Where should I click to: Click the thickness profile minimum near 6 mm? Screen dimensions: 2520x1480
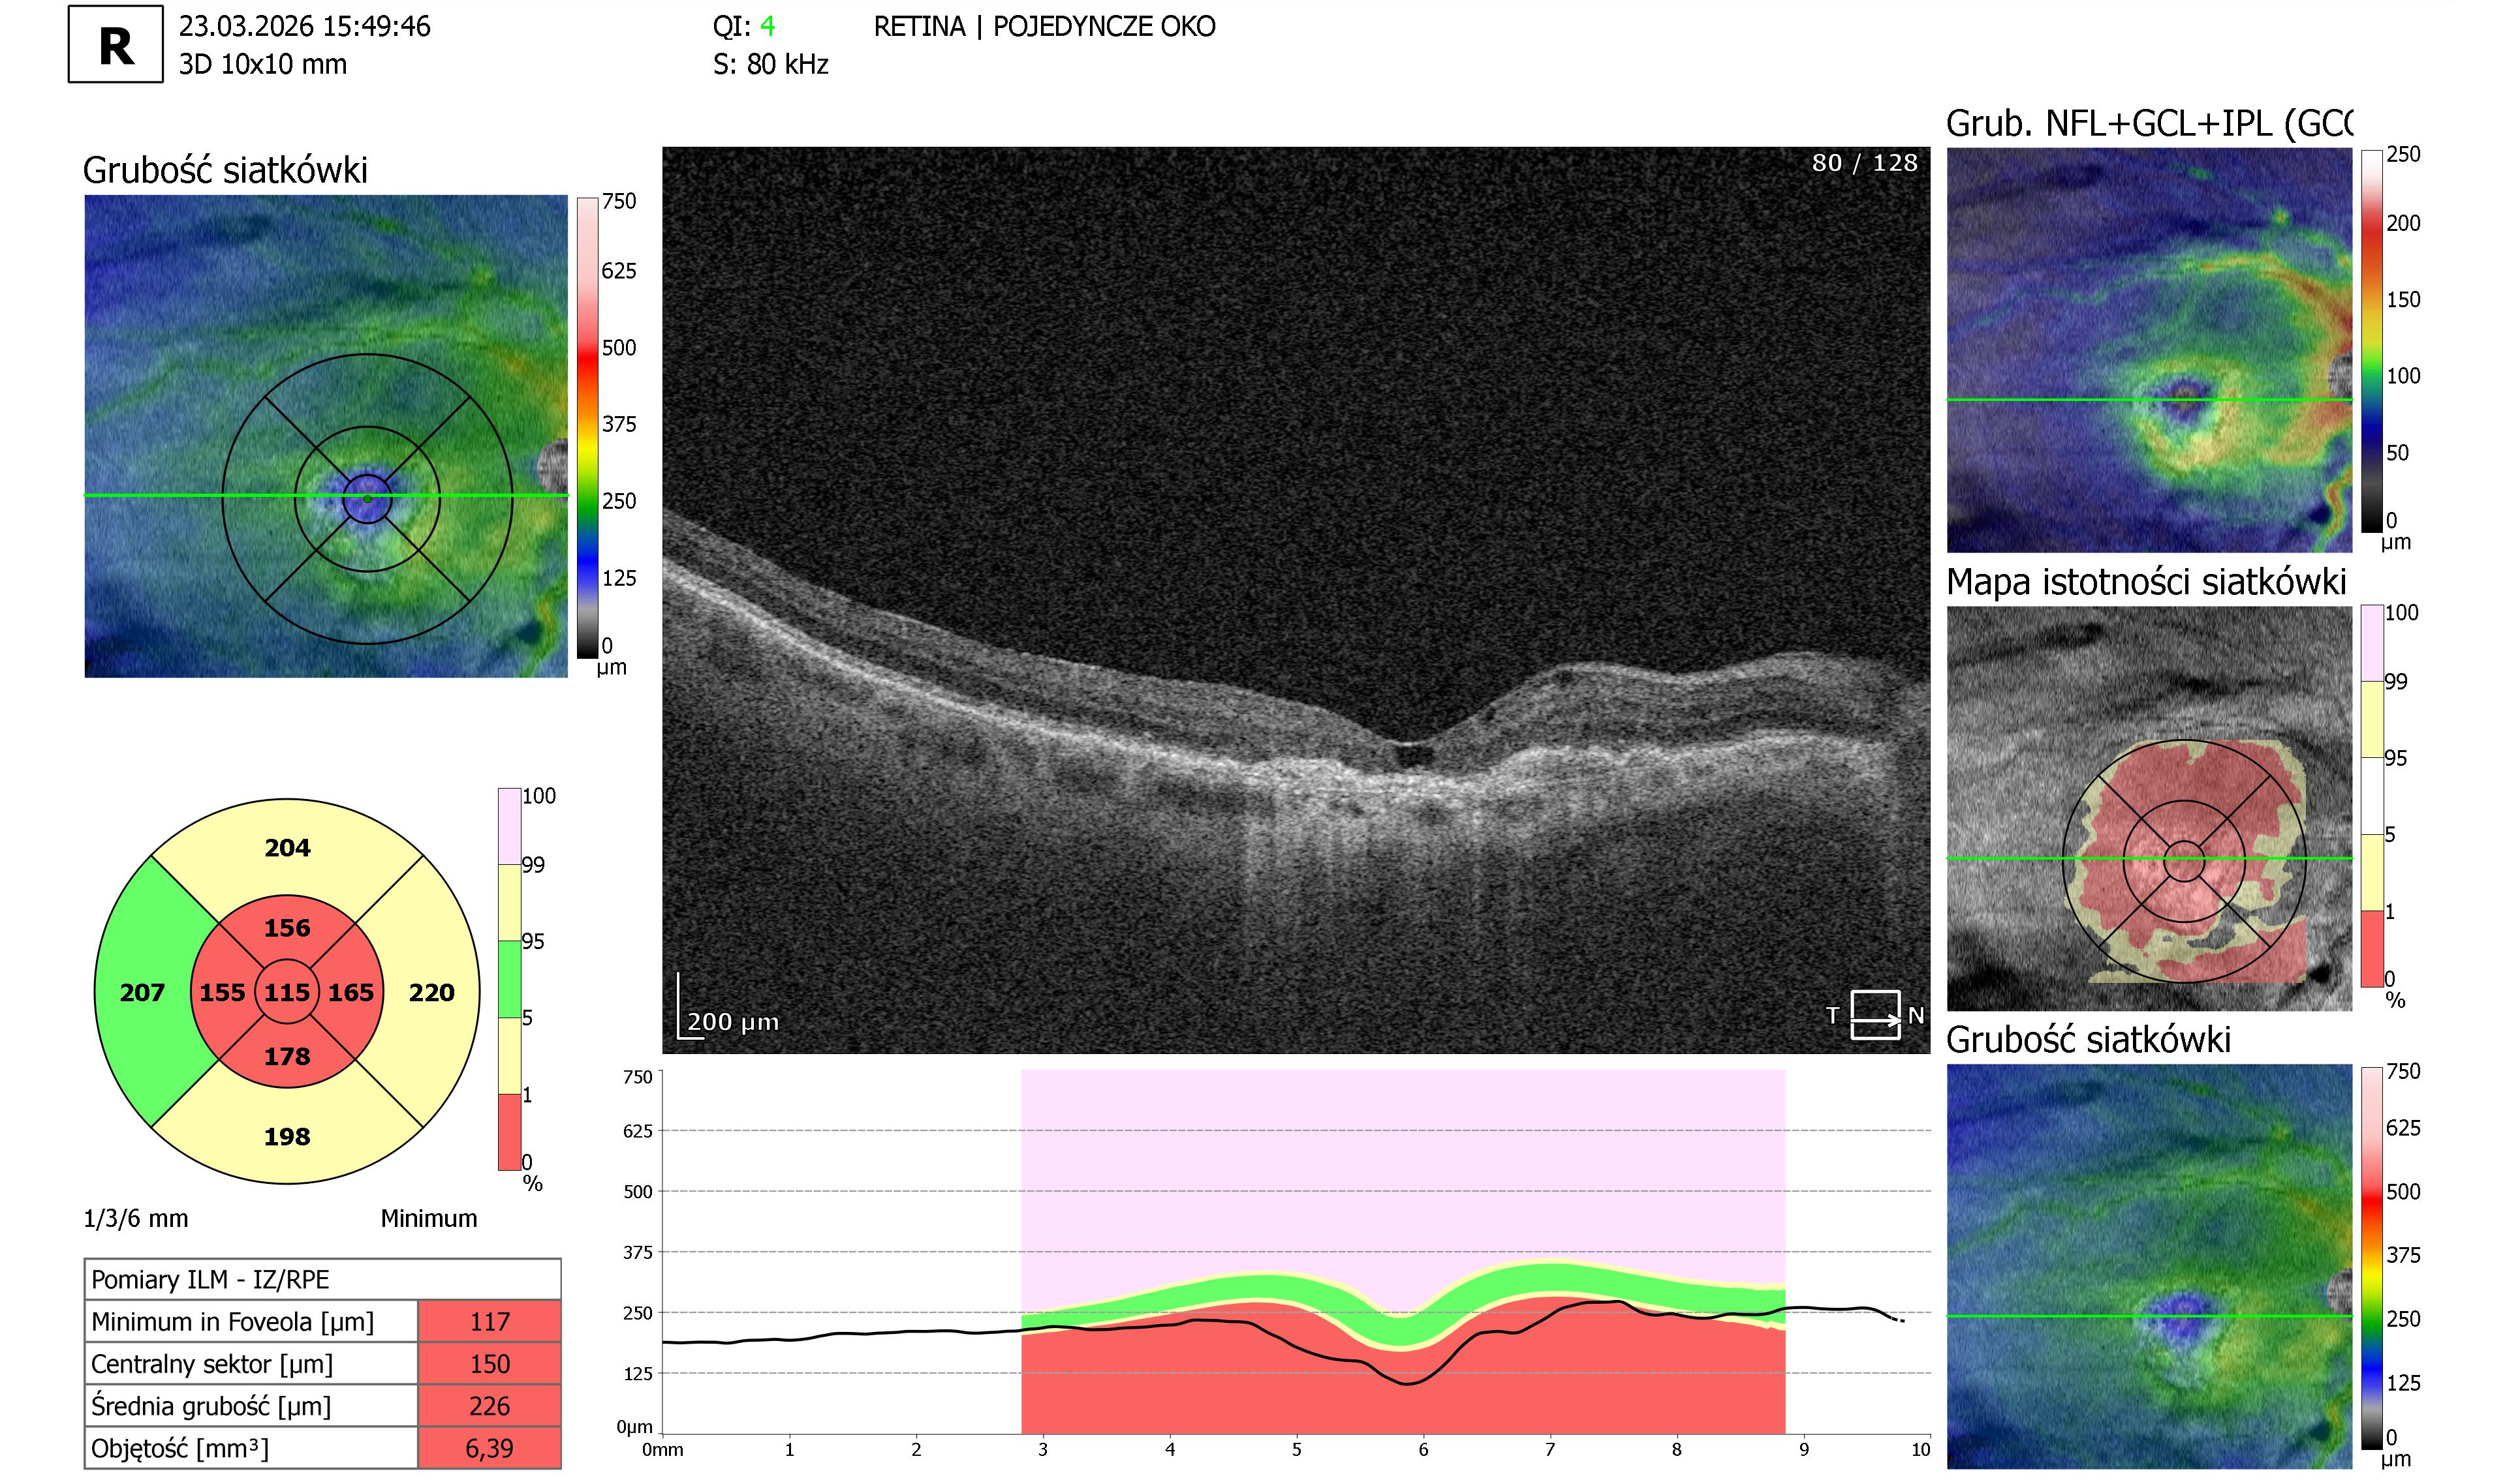coord(1407,1383)
